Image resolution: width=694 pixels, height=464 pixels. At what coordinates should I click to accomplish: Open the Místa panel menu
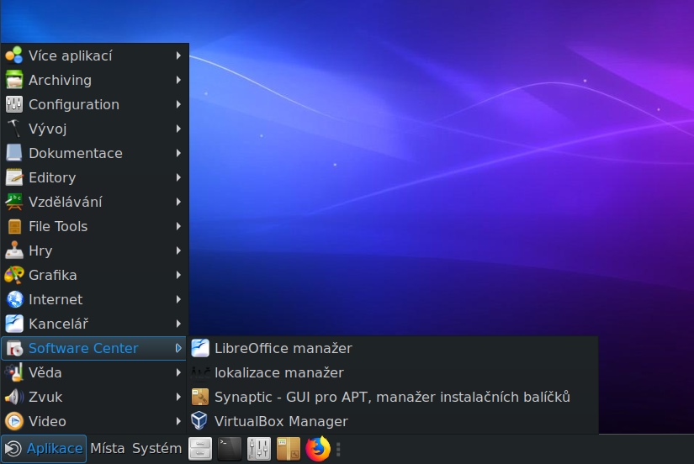click(108, 449)
